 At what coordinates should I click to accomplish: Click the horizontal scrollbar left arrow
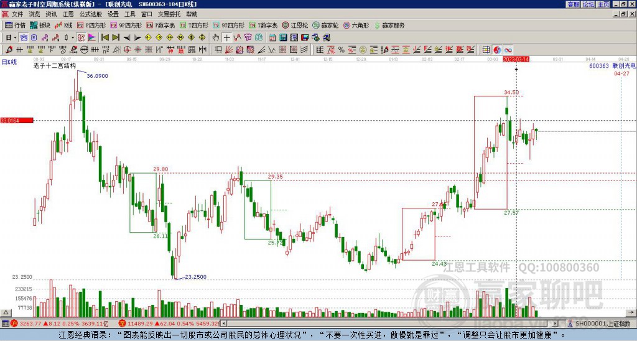(x=223, y=324)
